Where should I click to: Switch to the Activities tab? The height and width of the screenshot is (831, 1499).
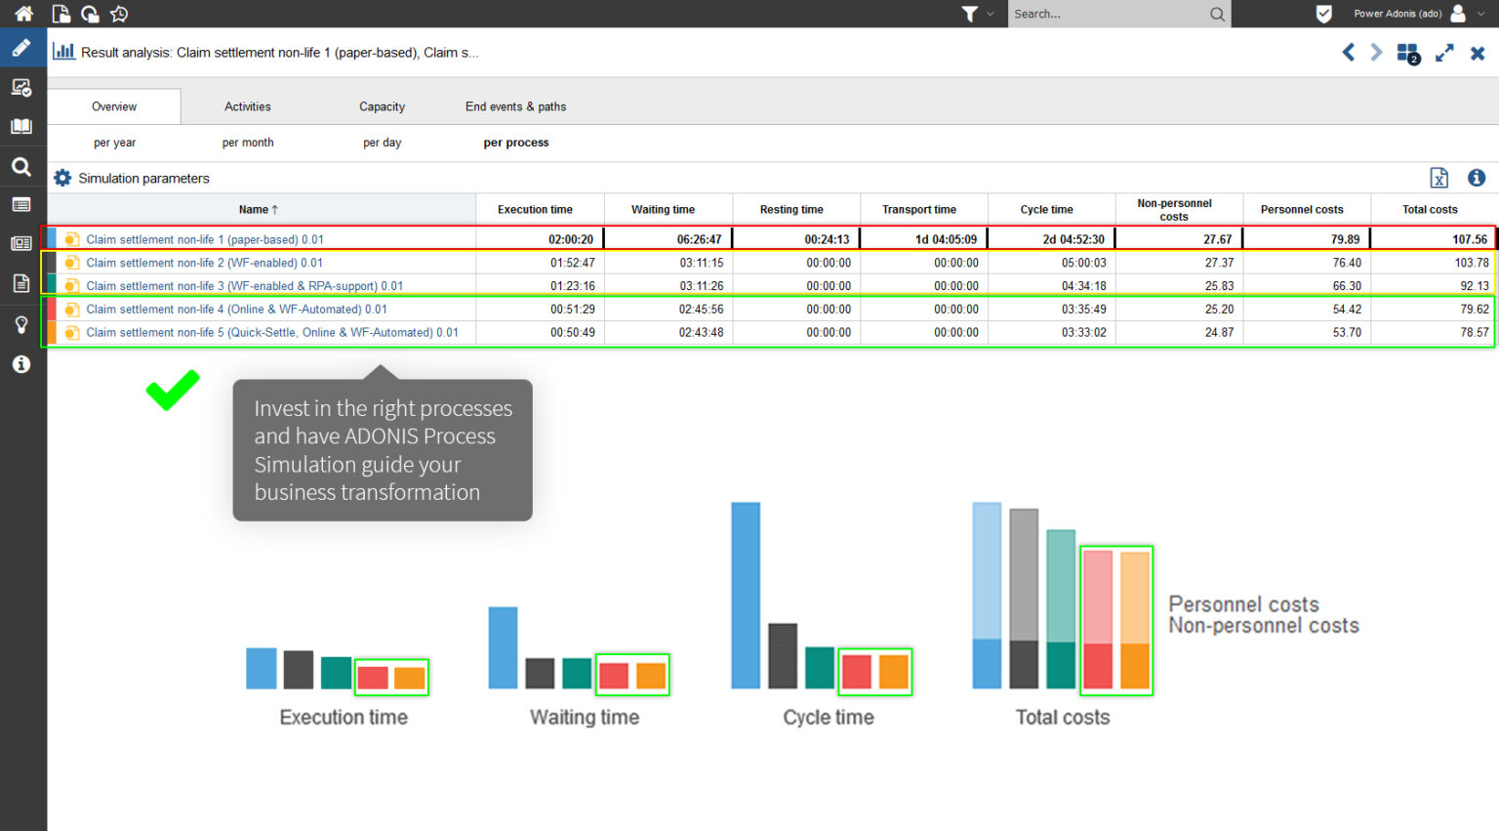[248, 106]
